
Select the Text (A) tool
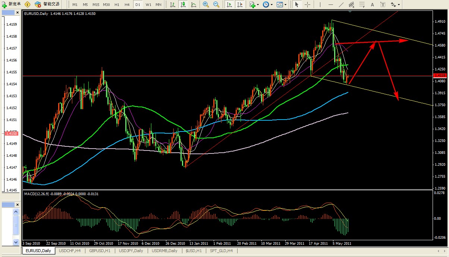pos(372,4)
